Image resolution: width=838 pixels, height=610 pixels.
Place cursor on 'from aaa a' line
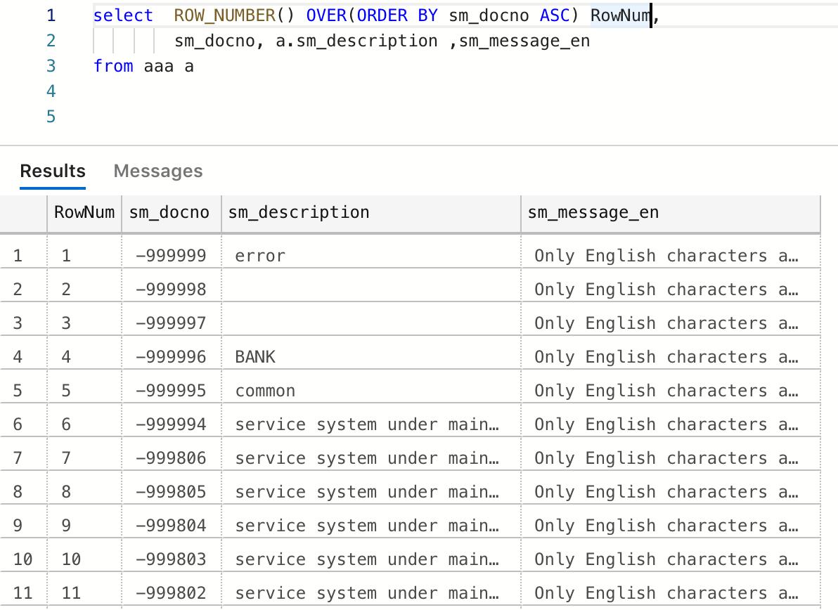pyautogui.click(x=143, y=66)
